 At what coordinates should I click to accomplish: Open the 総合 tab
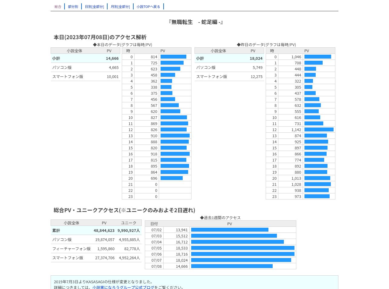58,7
